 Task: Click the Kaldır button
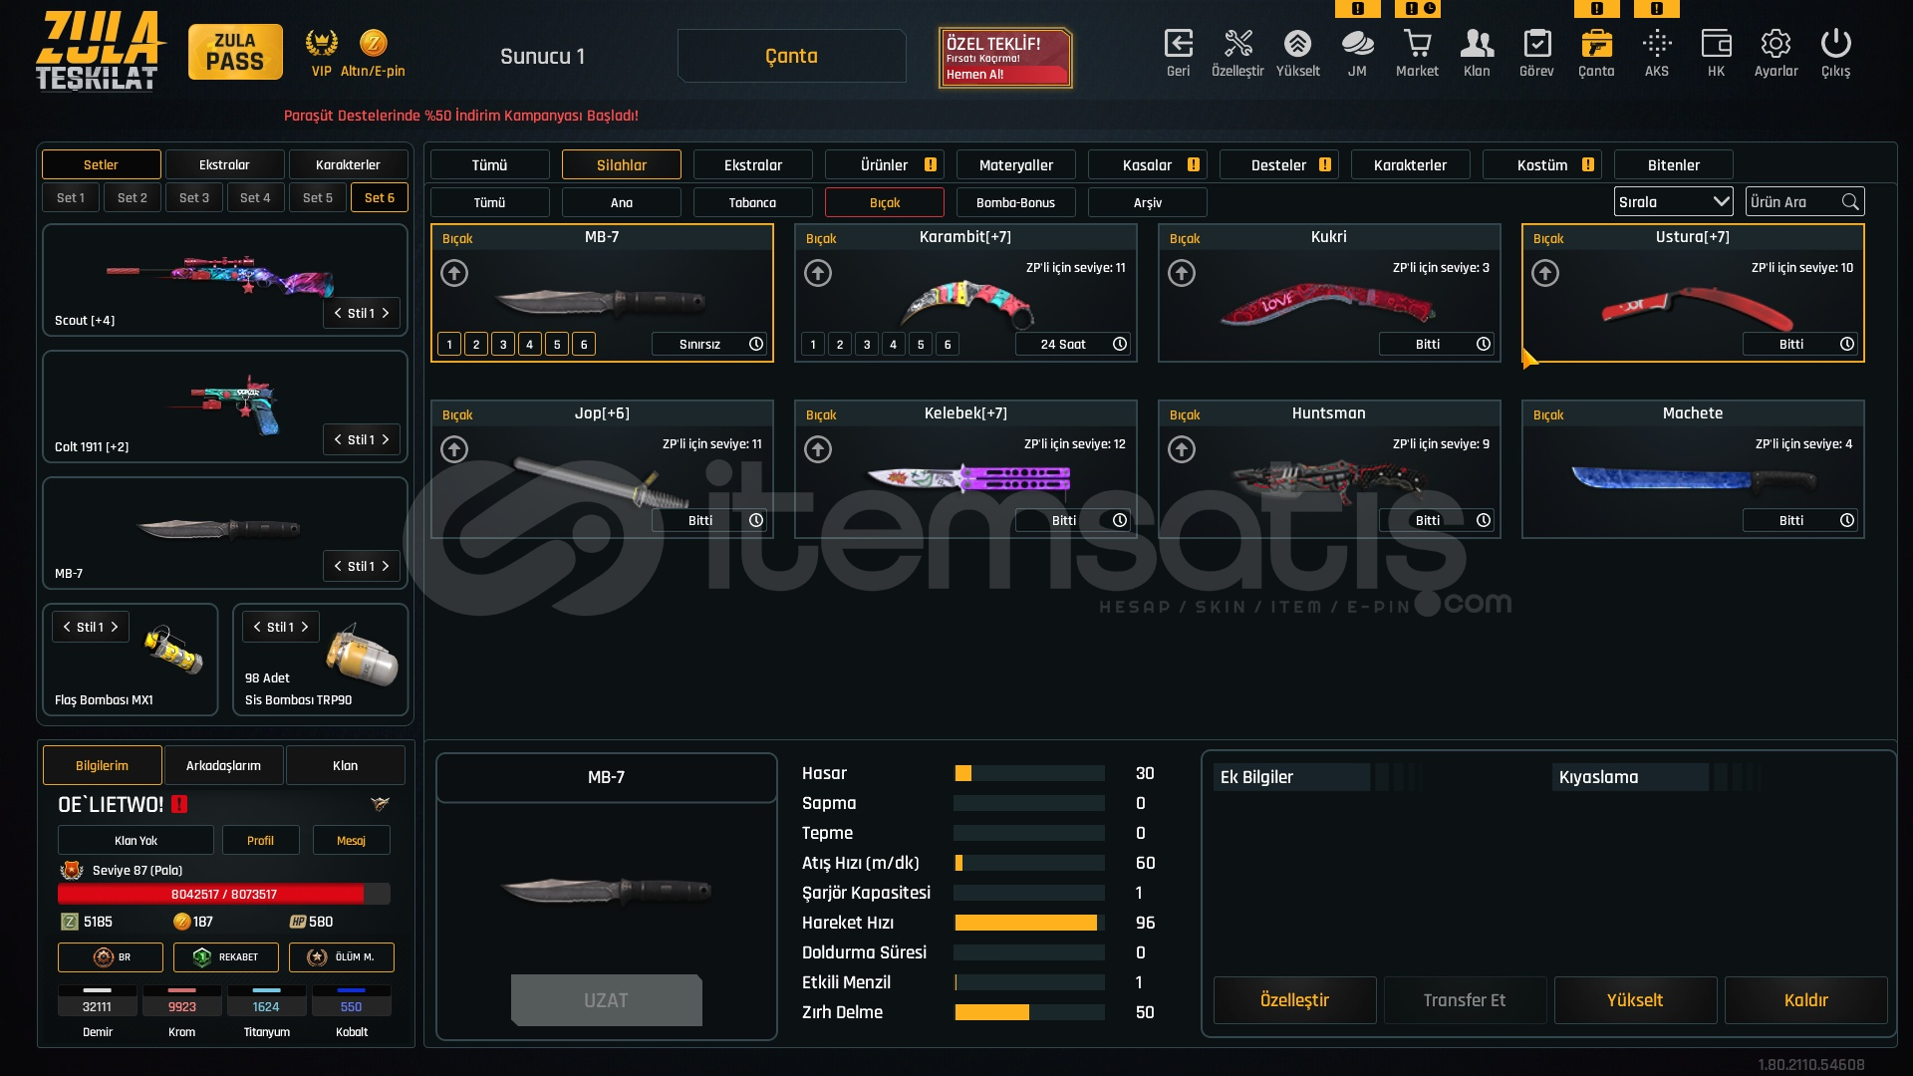pyautogui.click(x=1805, y=1000)
